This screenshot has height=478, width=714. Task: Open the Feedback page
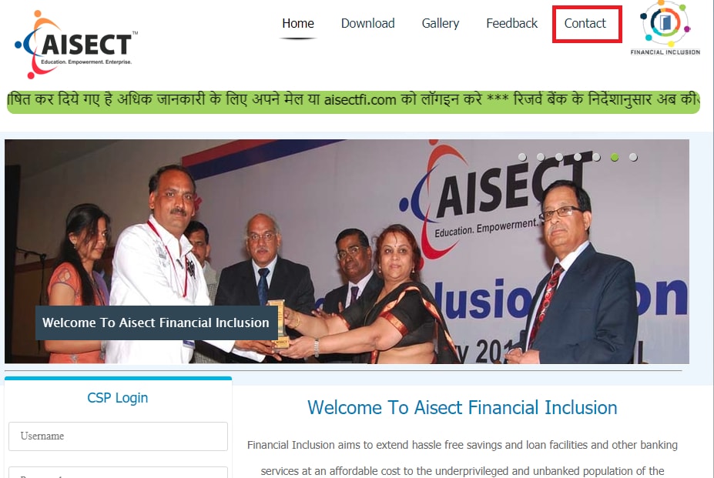512,23
